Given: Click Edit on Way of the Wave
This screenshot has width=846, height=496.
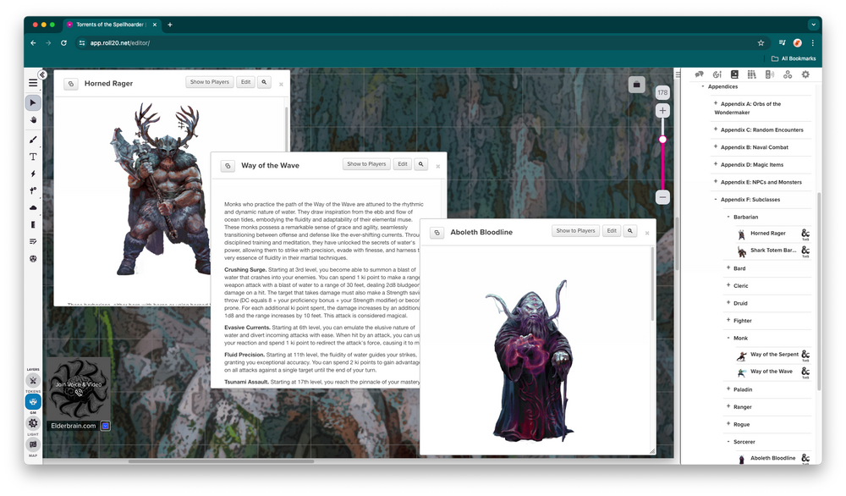Looking at the screenshot, I should (x=403, y=164).
